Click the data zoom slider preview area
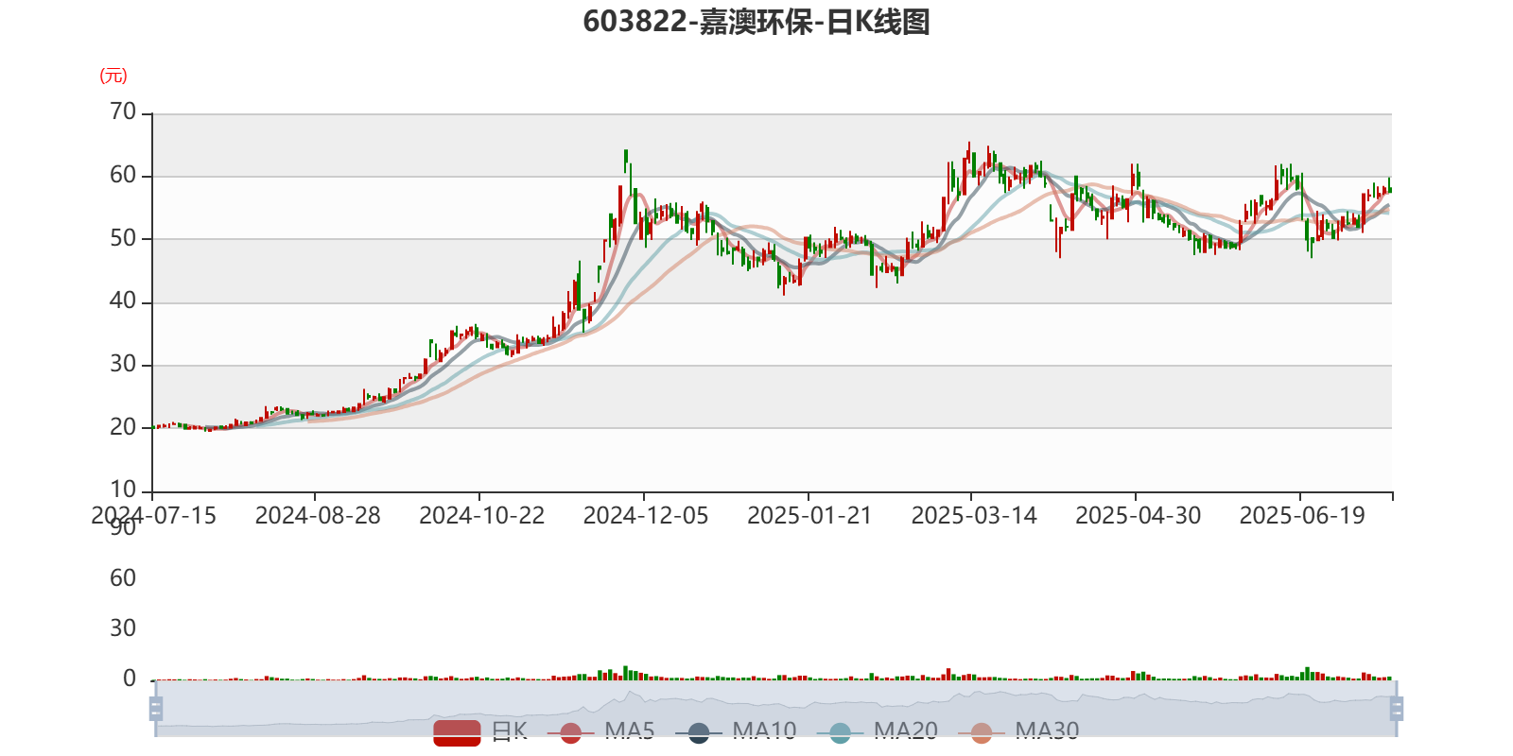The width and height of the screenshot is (1513, 756). pyautogui.click(x=775, y=708)
